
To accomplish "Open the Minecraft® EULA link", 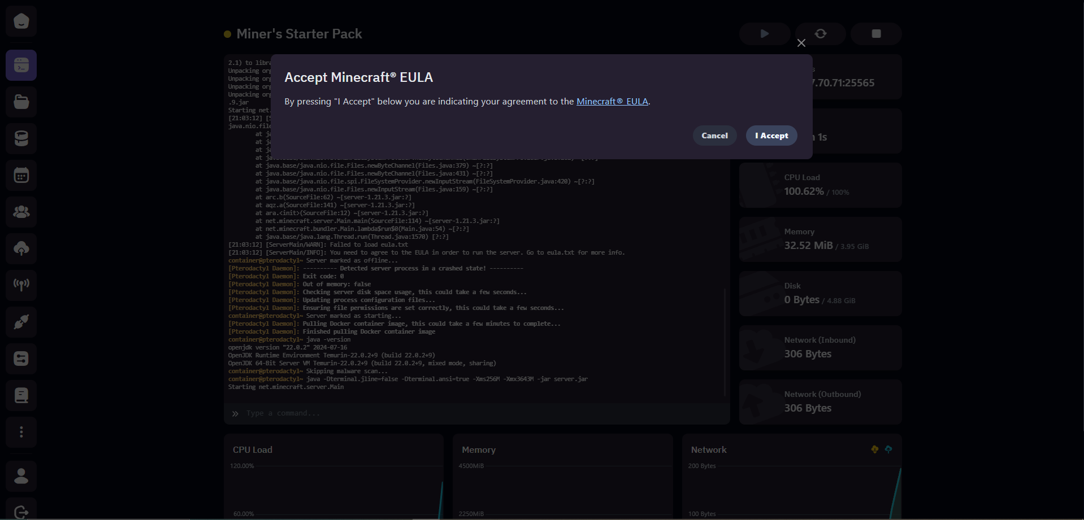I will coord(612,102).
